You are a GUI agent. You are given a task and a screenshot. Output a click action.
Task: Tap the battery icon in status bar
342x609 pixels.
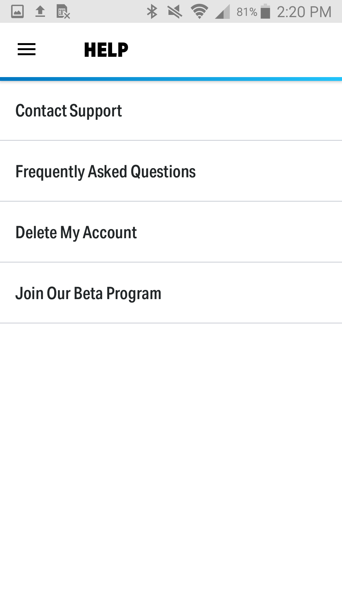[x=265, y=11]
